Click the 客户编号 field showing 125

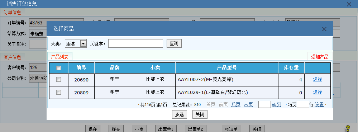tap(38, 67)
